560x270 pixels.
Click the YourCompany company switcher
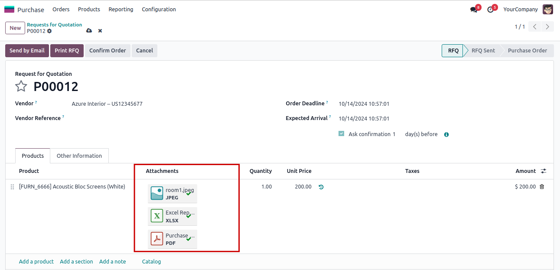(x=521, y=9)
